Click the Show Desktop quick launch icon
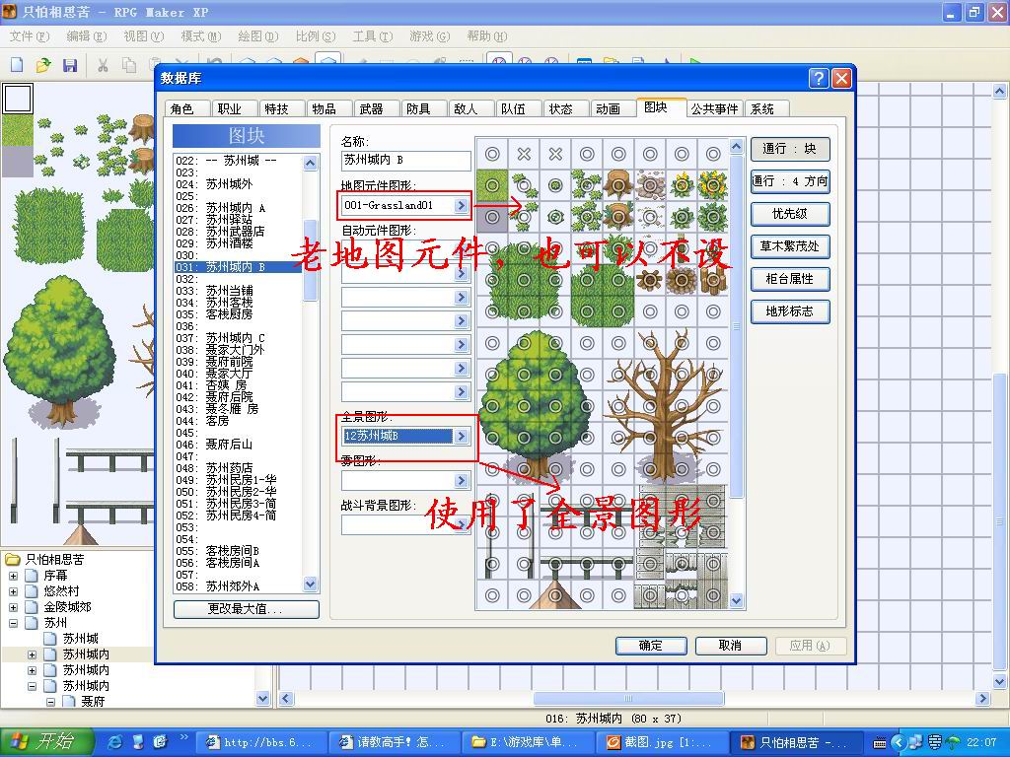The image size is (1010, 757). point(138,741)
